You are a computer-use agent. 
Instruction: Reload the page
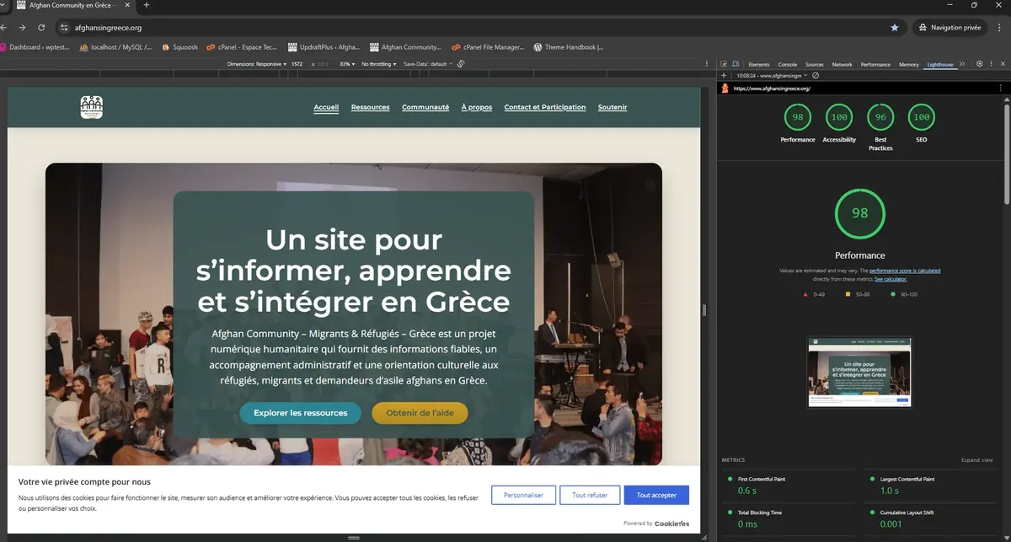point(41,27)
